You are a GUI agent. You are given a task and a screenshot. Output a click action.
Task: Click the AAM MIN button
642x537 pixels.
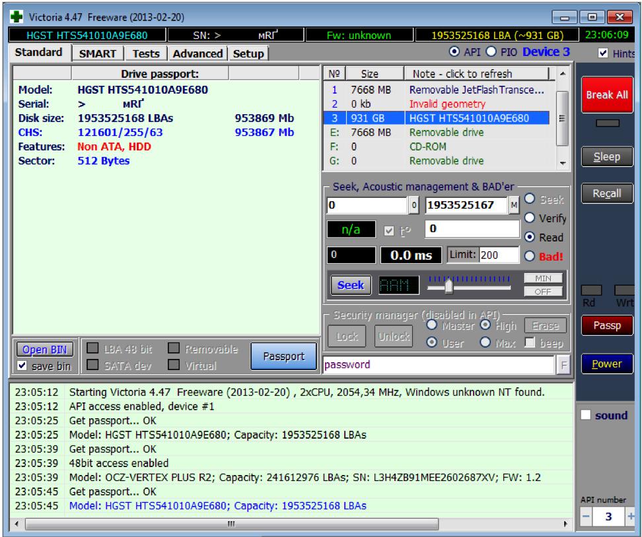tap(544, 278)
